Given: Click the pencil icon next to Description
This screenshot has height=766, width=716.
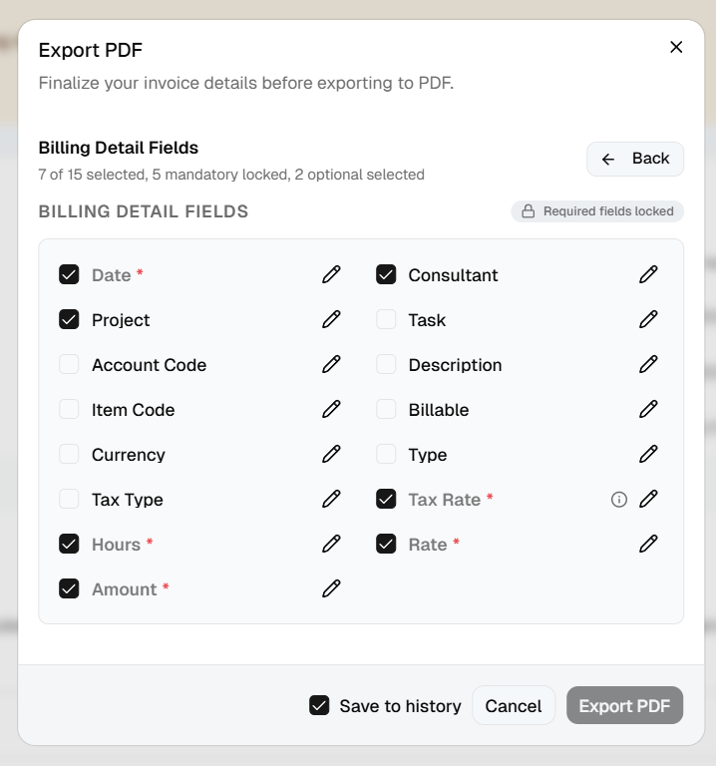Looking at the screenshot, I should point(648,364).
